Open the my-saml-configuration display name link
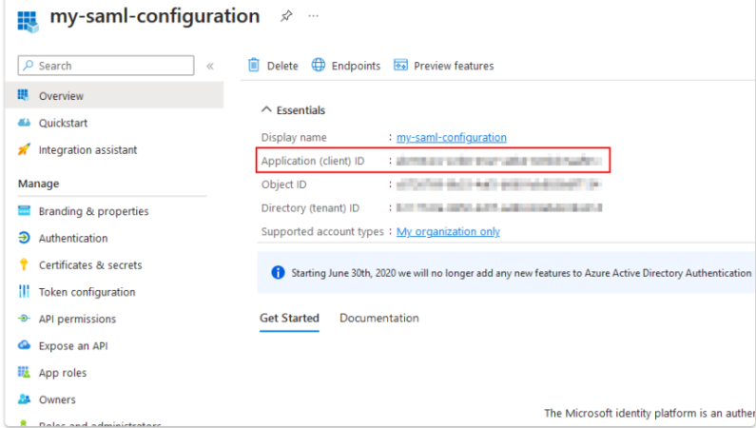 452,137
